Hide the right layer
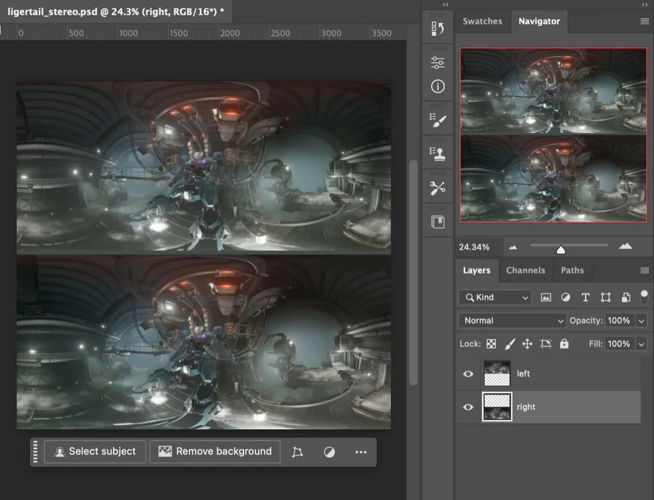654x500 pixels. pos(468,407)
